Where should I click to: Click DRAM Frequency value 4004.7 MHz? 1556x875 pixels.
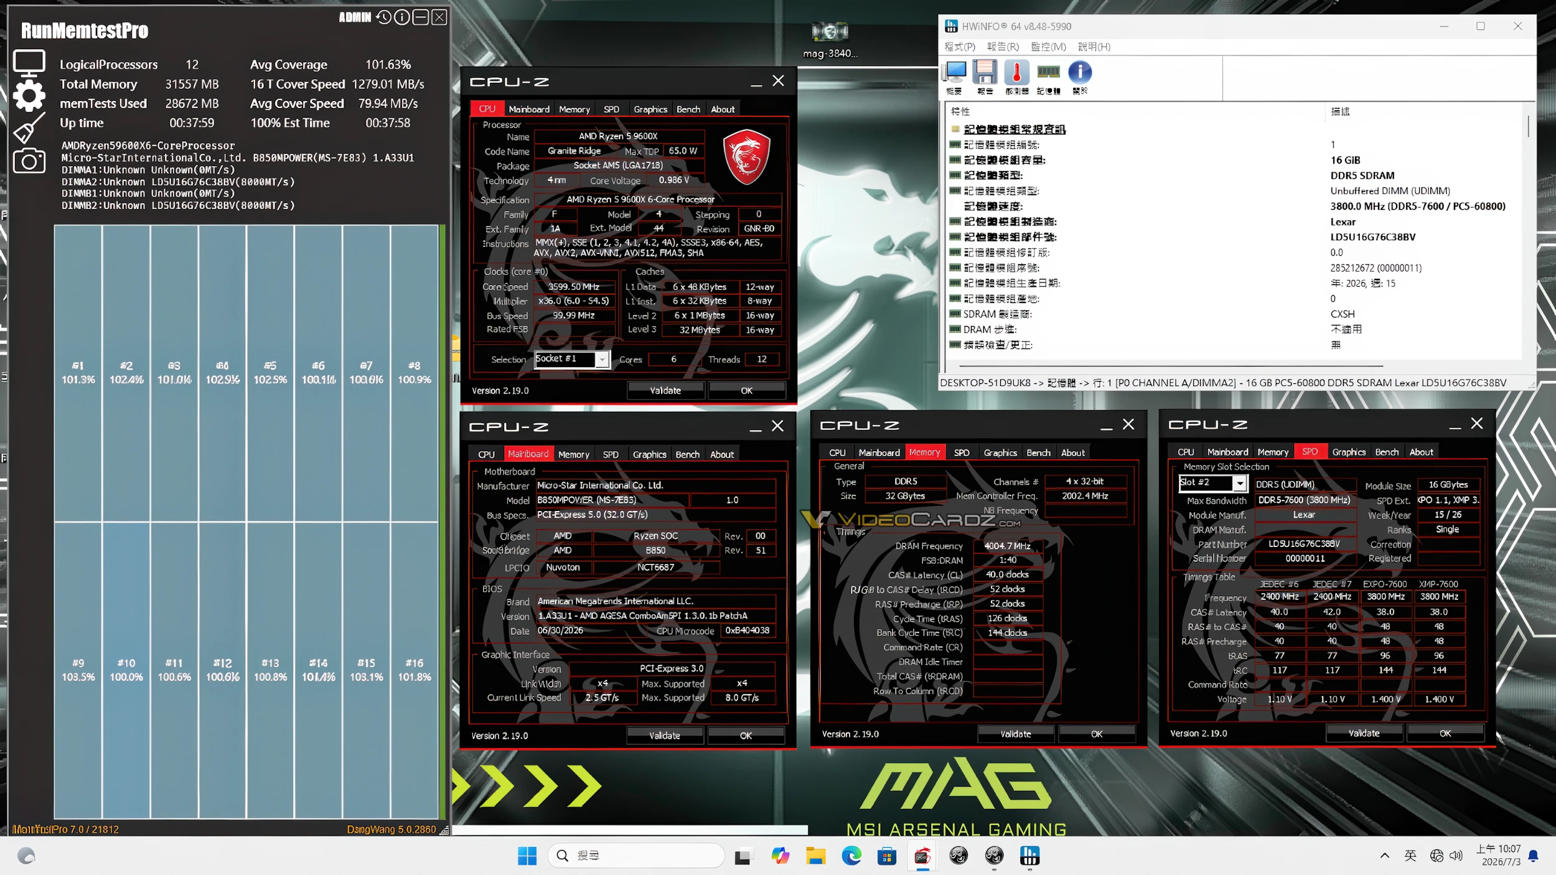pos(1007,546)
